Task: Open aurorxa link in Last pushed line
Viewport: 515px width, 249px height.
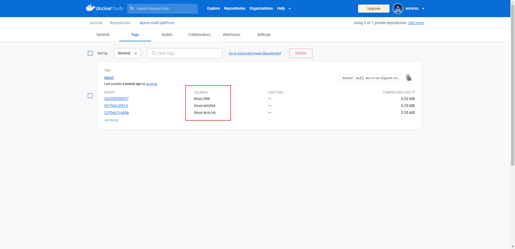Action: (152, 84)
